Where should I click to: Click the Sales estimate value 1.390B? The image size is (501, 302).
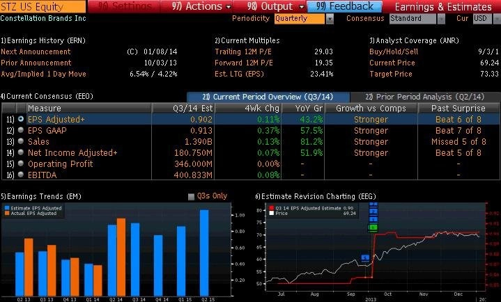199,142
